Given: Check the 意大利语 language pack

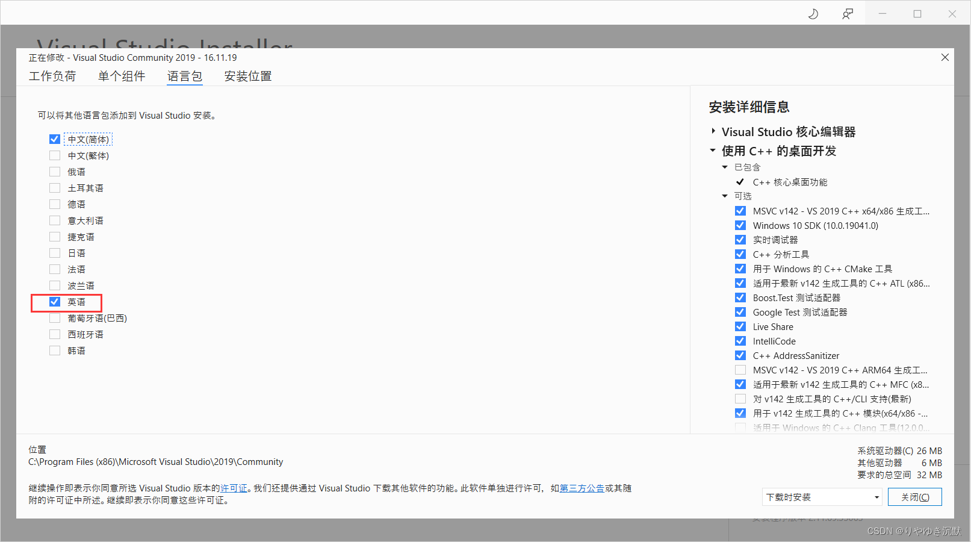Looking at the screenshot, I should [55, 220].
